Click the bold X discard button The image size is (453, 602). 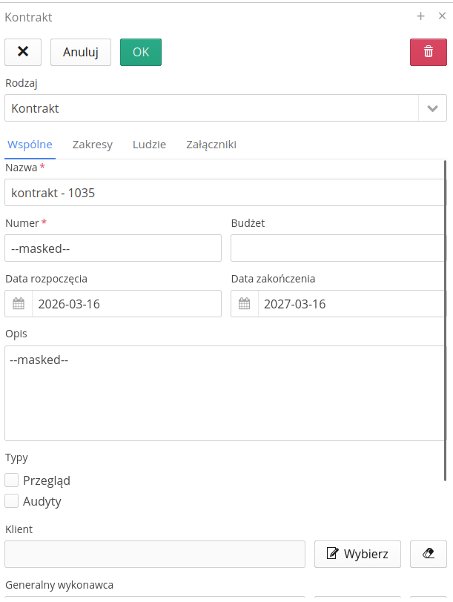(x=23, y=52)
